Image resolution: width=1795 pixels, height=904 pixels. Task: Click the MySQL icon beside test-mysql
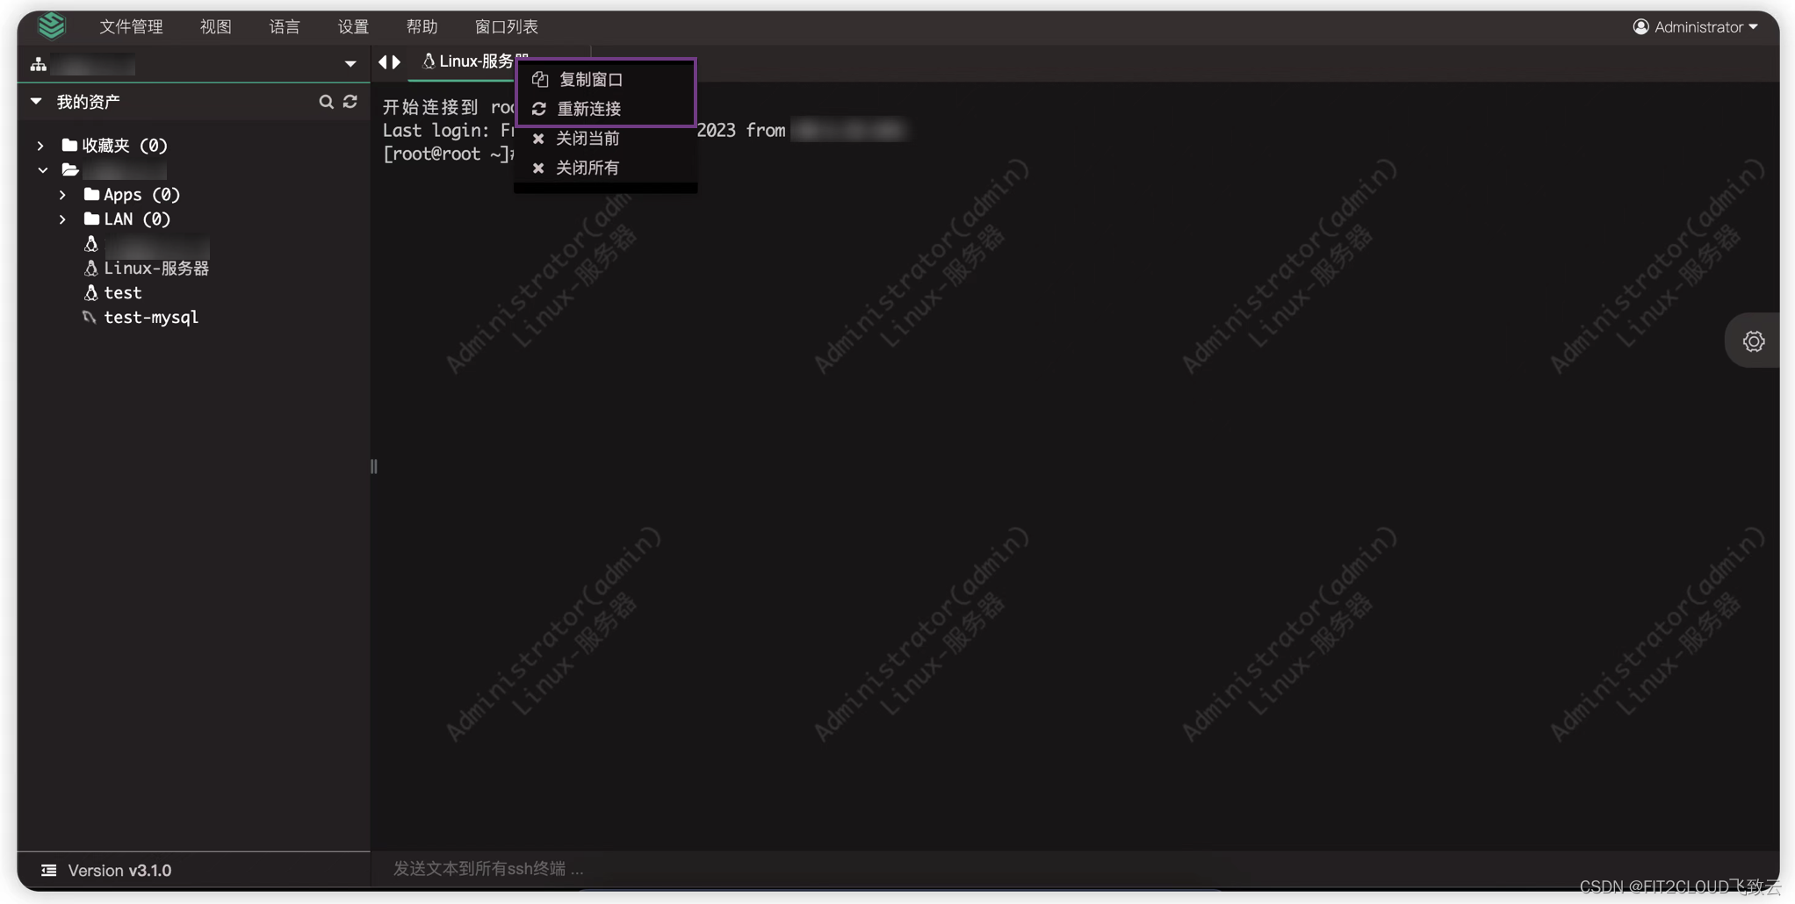(90, 318)
